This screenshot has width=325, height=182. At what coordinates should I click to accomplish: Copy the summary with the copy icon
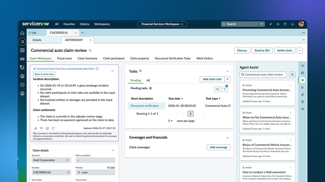47,128
